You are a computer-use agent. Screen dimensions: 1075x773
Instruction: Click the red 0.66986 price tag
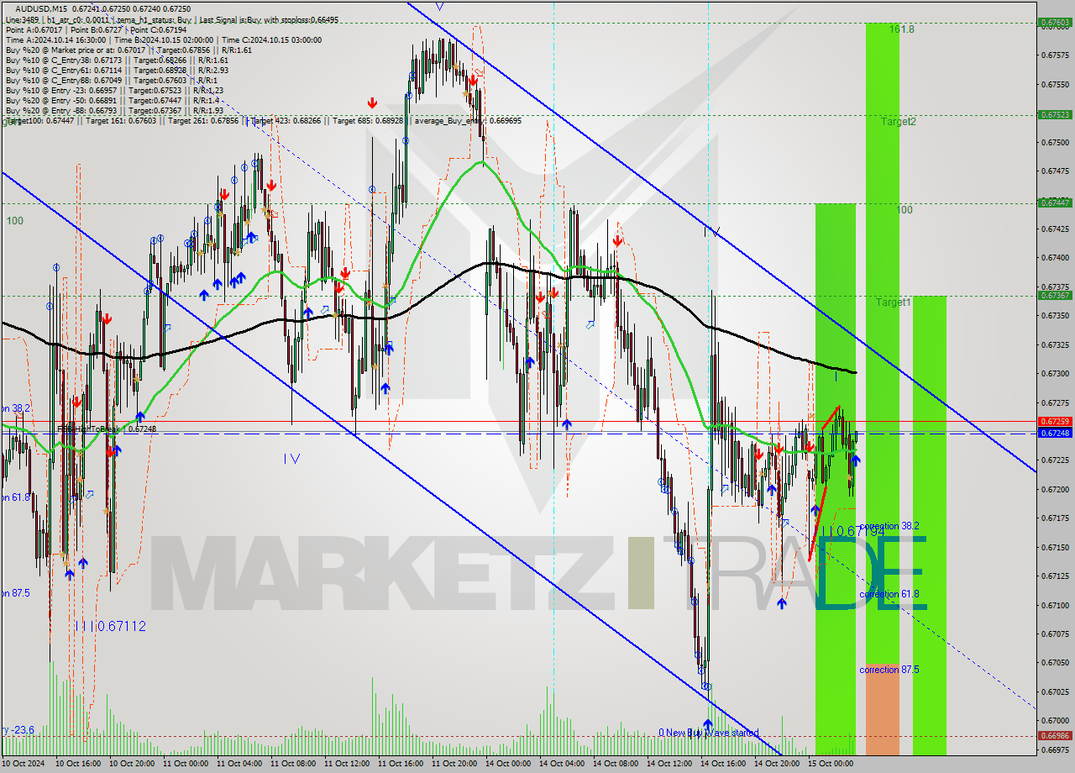(x=1055, y=736)
